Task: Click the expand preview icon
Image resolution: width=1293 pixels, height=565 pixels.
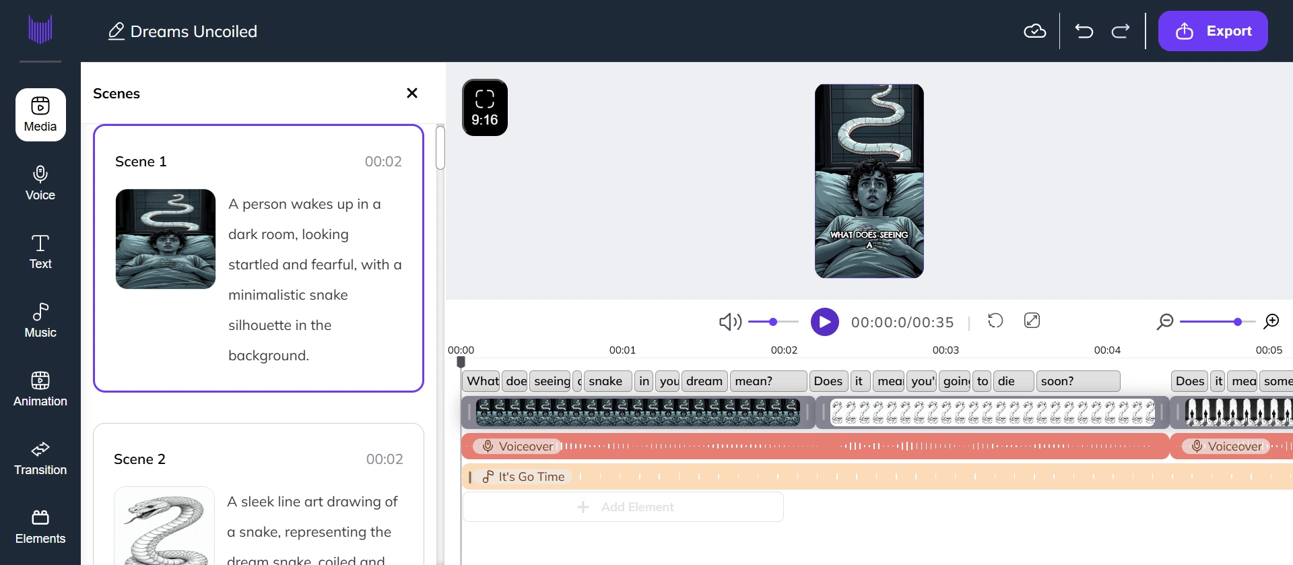Action: 1032,321
